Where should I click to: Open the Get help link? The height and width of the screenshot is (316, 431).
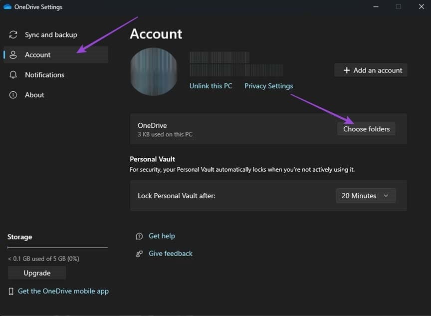click(x=162, y=236)
